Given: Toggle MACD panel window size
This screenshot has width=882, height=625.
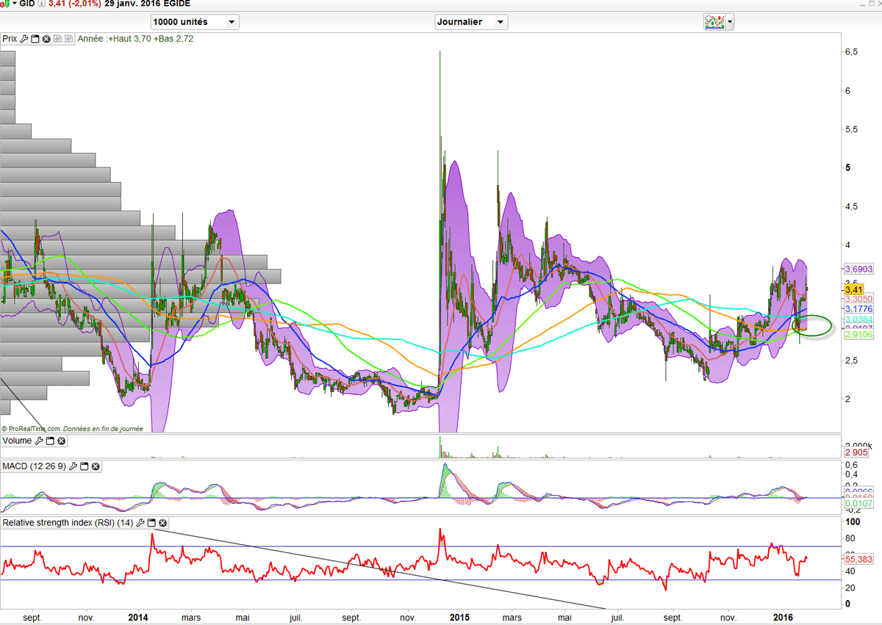Looking at the screenshot, I should (84, 466).
